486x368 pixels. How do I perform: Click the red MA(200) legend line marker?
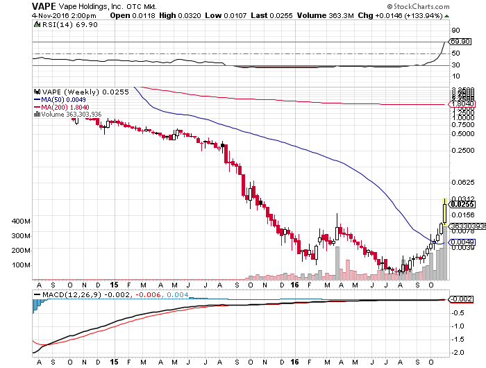pos(37,107)
